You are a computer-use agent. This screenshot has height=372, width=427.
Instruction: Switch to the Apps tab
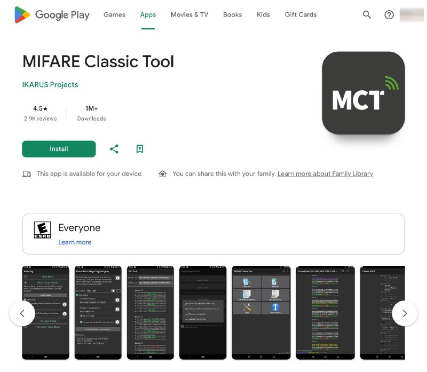coord(148,15)
